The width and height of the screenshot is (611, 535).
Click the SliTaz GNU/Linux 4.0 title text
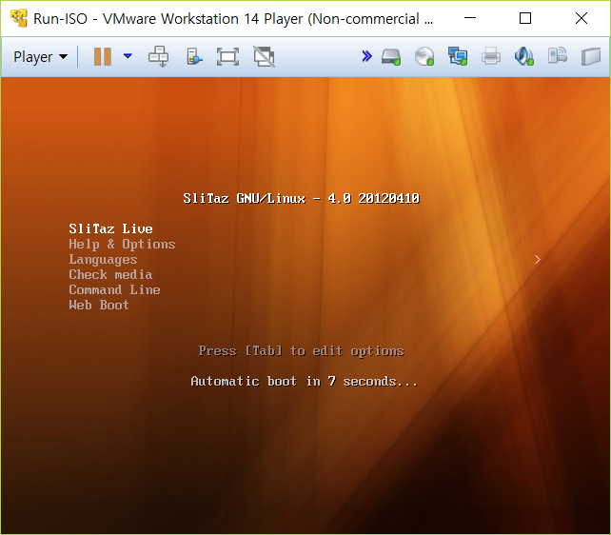[x=301, y=199]
